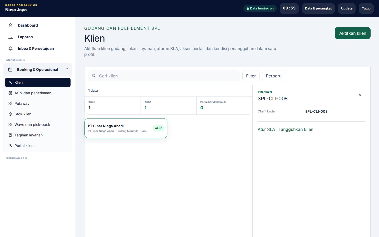Viewport: 379px width, 237px height.
Task: Click the Perlu ditindaklanjuti stat tile
Action: click(224, 106)
